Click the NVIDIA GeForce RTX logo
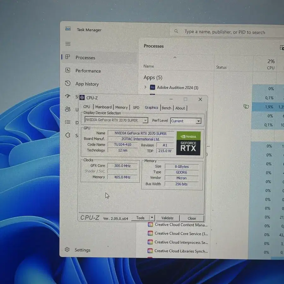 point(188,143)
